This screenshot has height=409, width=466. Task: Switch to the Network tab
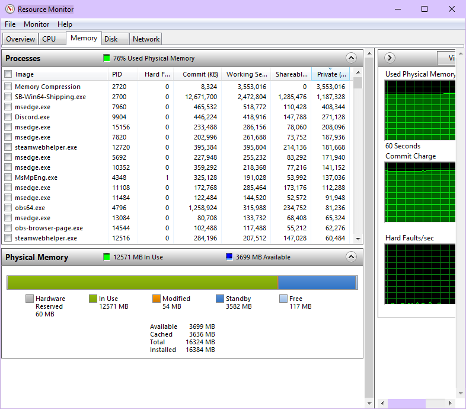point(146,39)
